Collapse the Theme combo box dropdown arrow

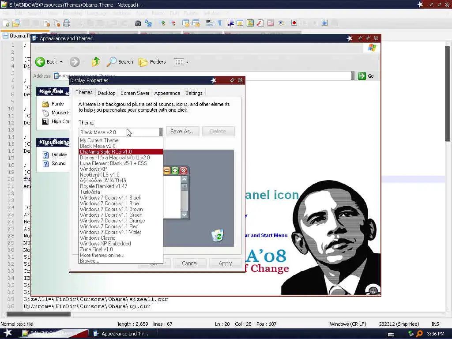coord(161,132)
